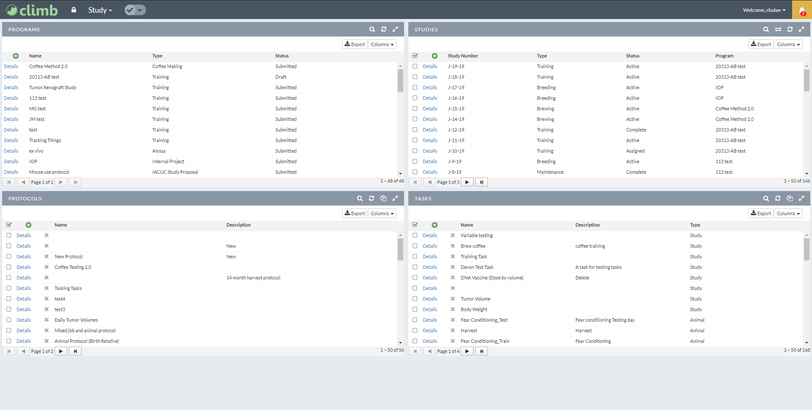Export the Protocols list

pos(355,213)
